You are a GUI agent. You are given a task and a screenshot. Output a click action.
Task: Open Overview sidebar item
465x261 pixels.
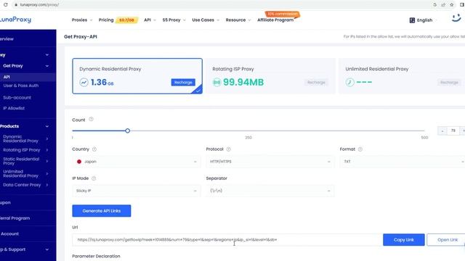7,38
